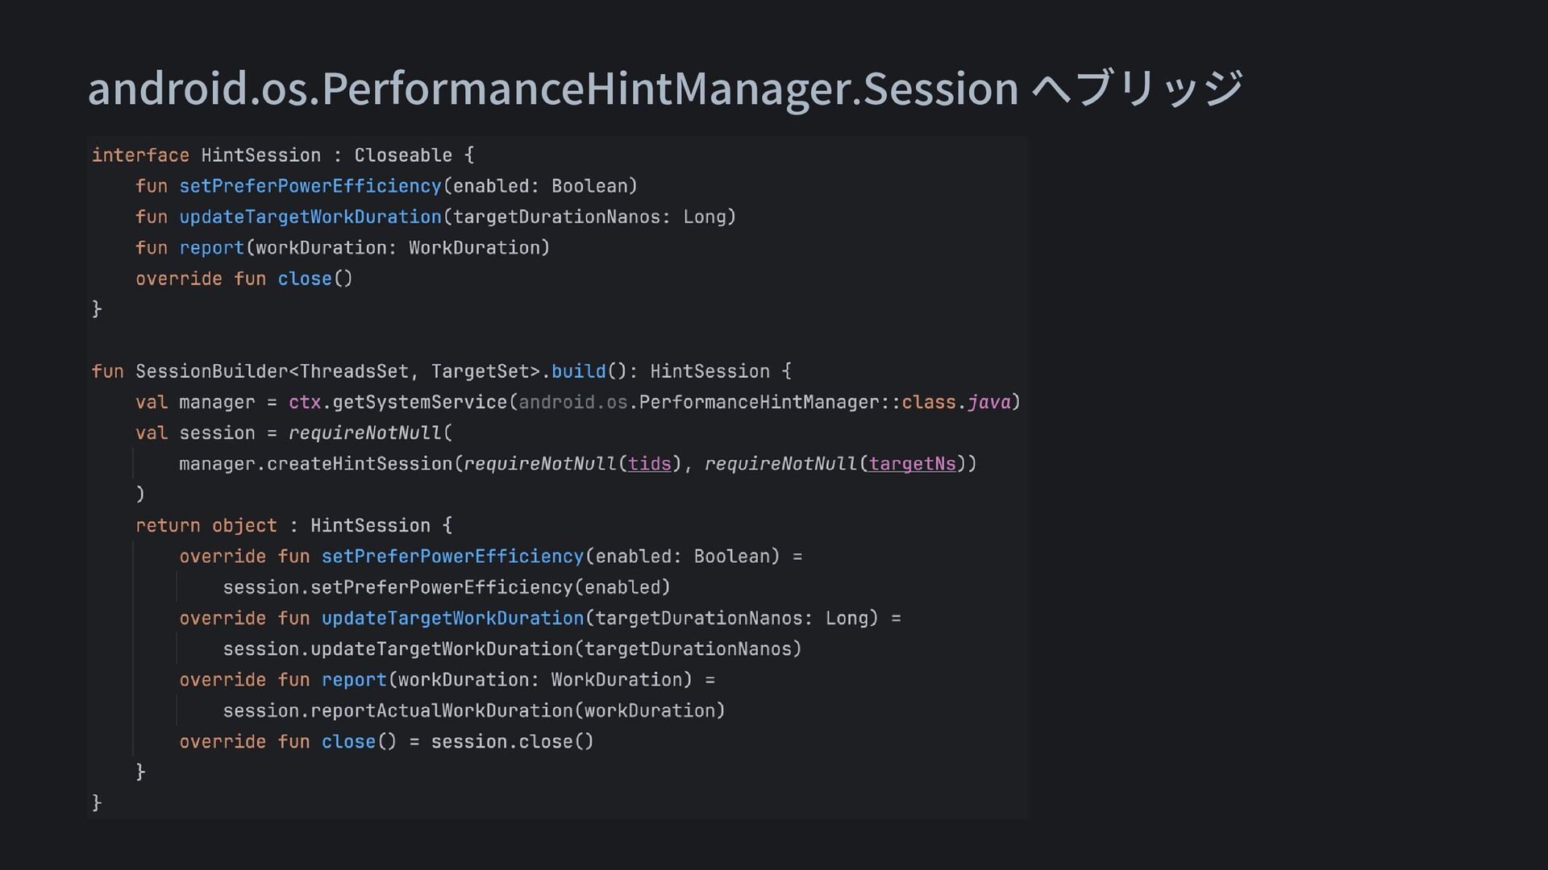Click the blue 'build' extension function name
The height and width of the screenshot is (870, 1548).
pos(578,371)
